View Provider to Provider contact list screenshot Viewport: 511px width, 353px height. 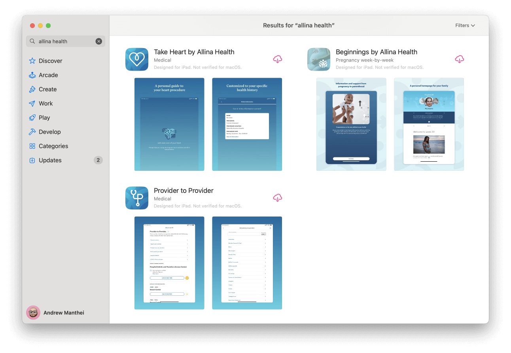pyautogui.click(x=169, y=263)
